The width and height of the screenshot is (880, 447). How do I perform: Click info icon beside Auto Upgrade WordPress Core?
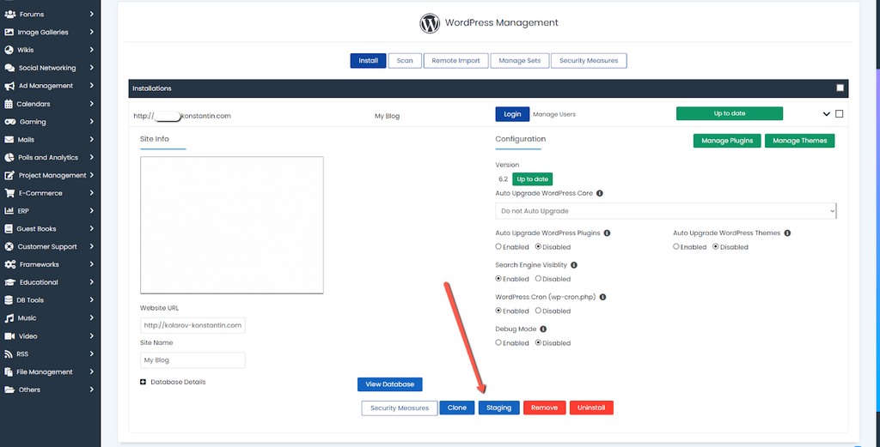[x=599, y=194]
